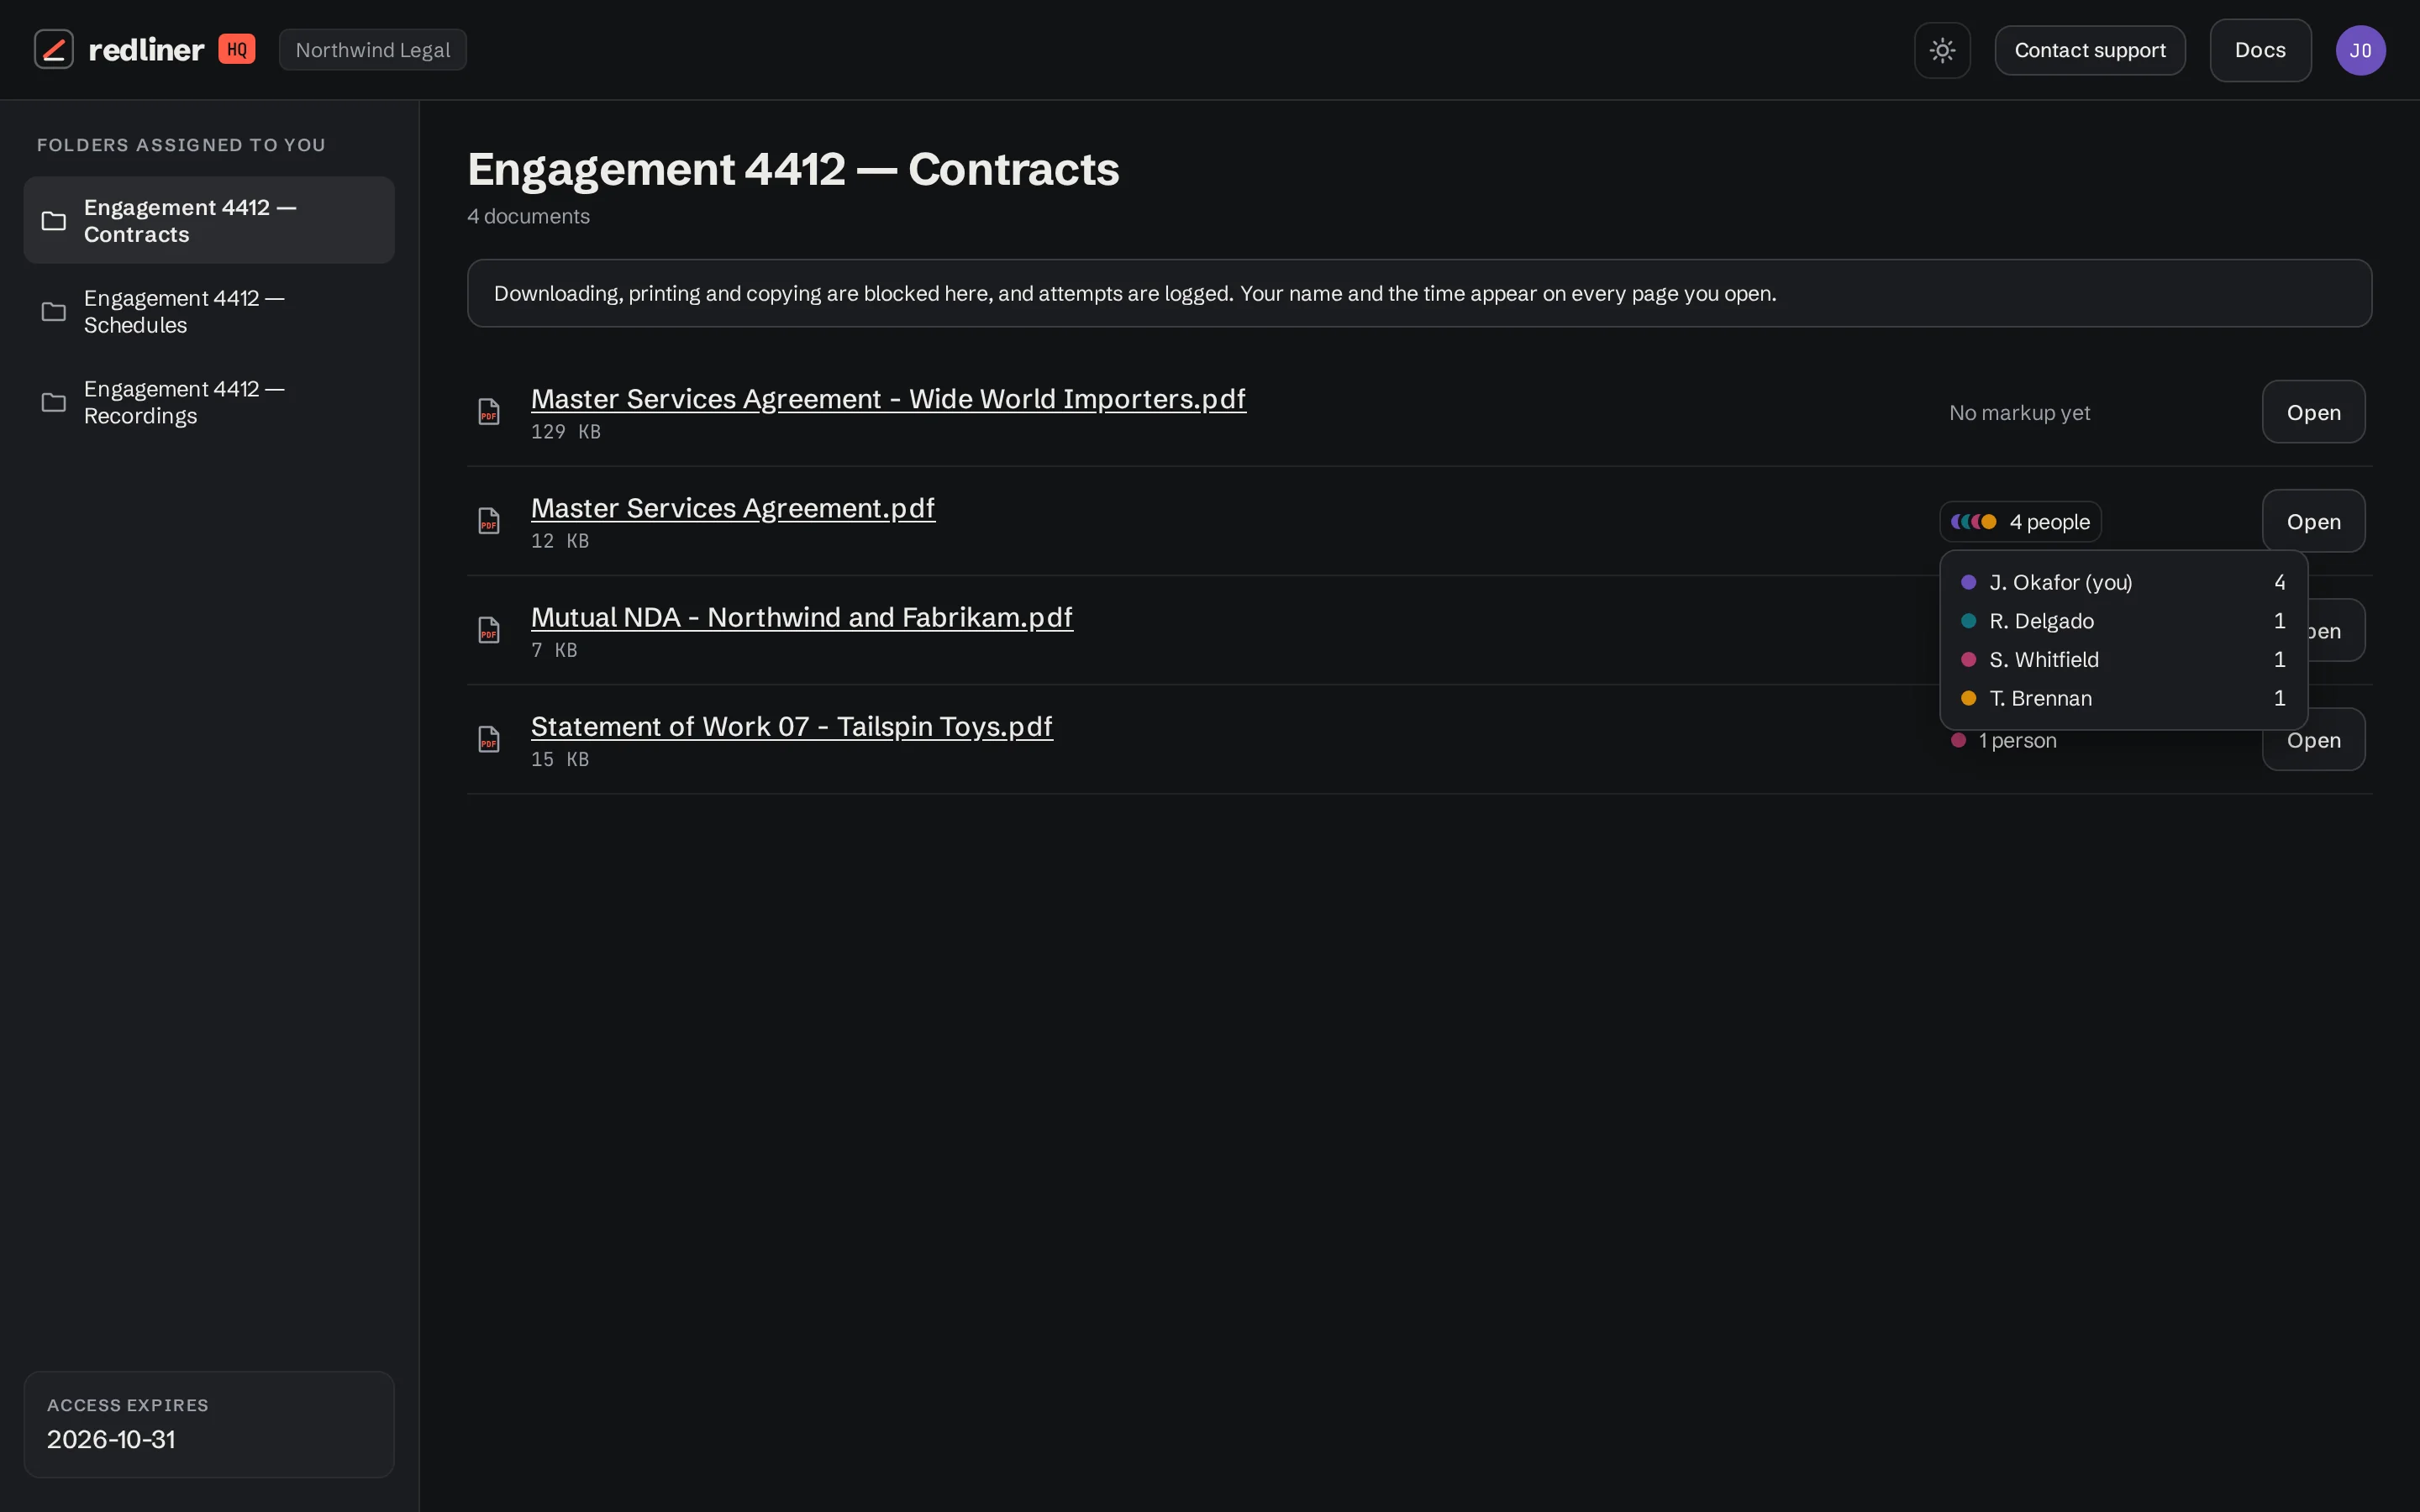Click the 12 KB file size

pyautogui.click(x=559, y=541)
